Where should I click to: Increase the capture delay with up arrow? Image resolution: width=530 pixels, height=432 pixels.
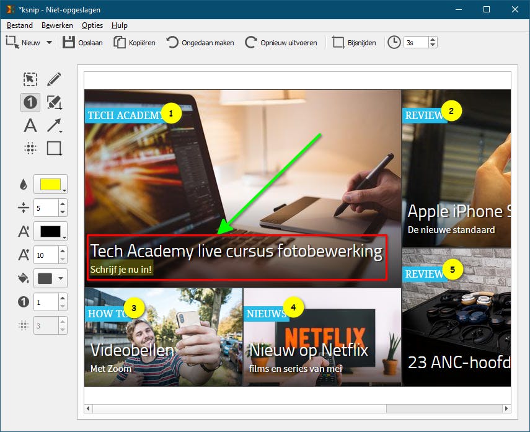click(x=433, y=40)
